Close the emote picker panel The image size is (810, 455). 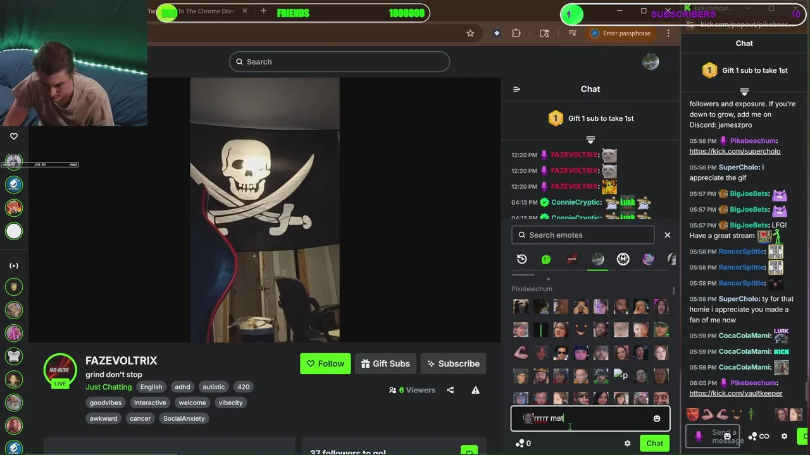[x=667, y=235]
